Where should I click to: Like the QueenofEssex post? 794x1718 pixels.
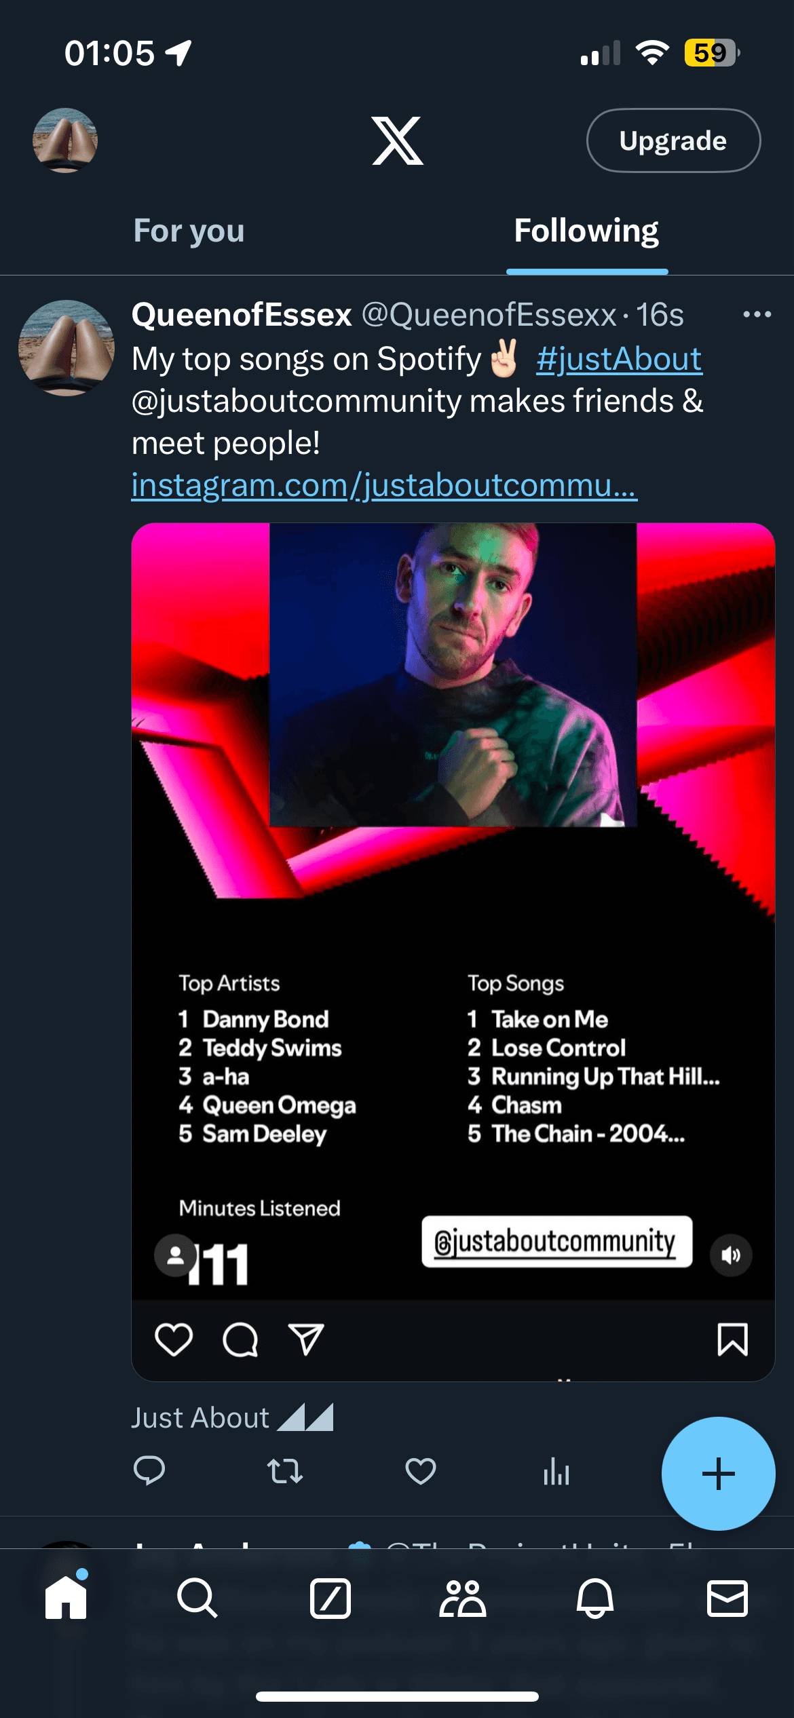pos(420,1470)
